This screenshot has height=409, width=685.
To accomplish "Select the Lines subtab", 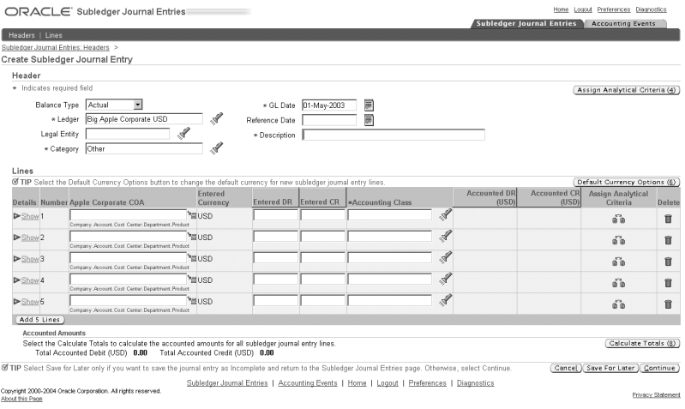I will coord(54,35).
